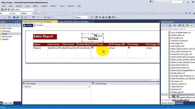Click the refresh/sync icon in Solution Explorer
This screenshot has width=195, height=109.
point(175,25)
